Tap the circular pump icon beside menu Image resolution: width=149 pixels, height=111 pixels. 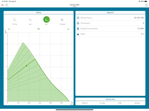[7, 5]
